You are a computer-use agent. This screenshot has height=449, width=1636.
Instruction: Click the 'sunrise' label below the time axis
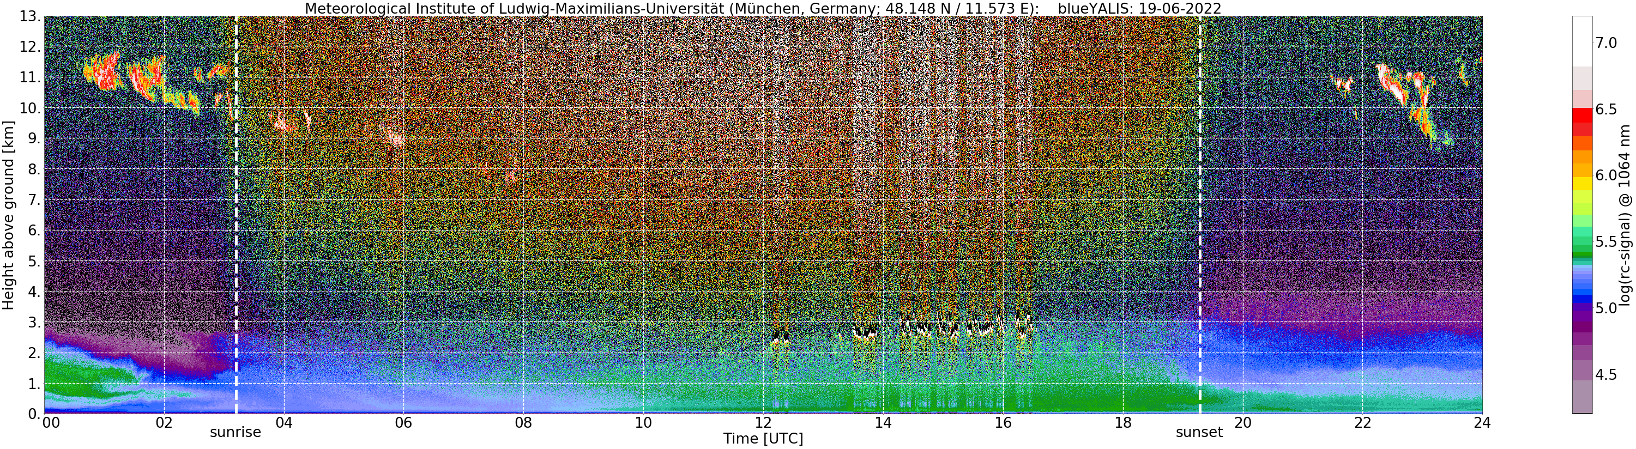pos(236,433)
